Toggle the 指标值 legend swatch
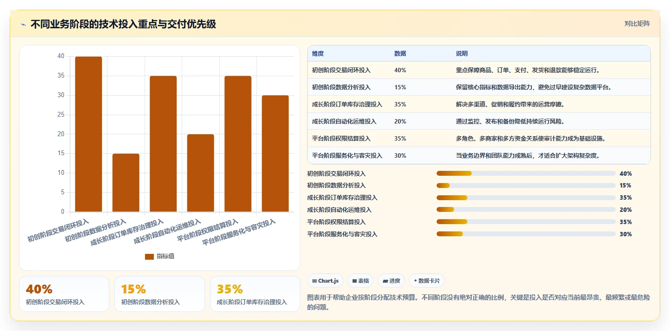 click(149, 257)
